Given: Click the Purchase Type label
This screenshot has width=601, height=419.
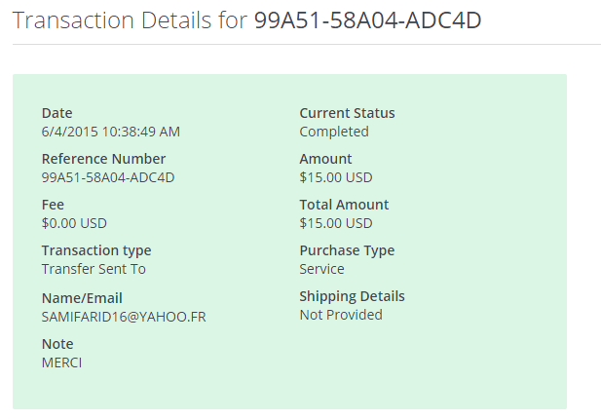Looking at the screenshot, I should coord(347,250).
